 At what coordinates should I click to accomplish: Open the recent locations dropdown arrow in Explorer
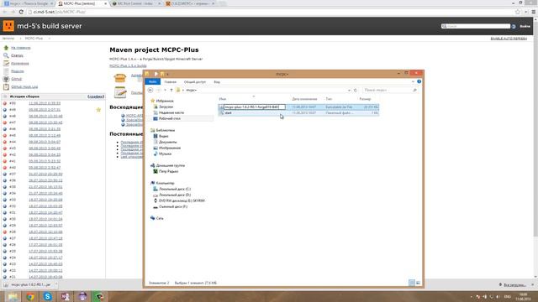tap(165, 90)
